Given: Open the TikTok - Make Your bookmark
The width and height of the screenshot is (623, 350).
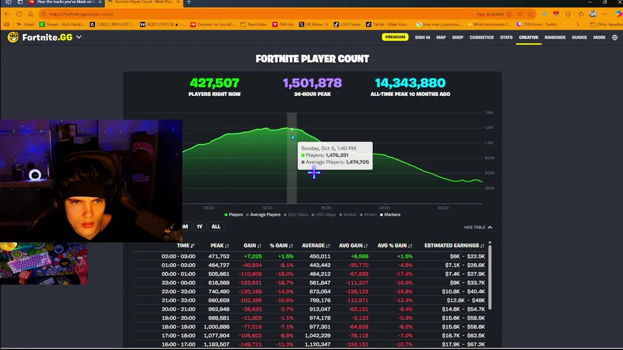Looking at the screenshot, I should (x=387, y=24).
